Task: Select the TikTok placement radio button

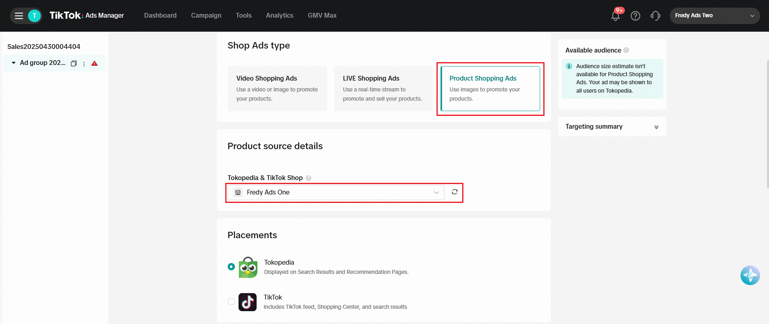Action: pyautogui.click(x=231, y=302)
